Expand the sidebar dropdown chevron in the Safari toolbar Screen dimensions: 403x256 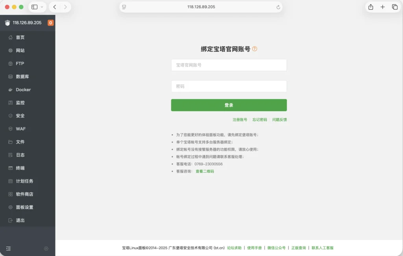42,7
